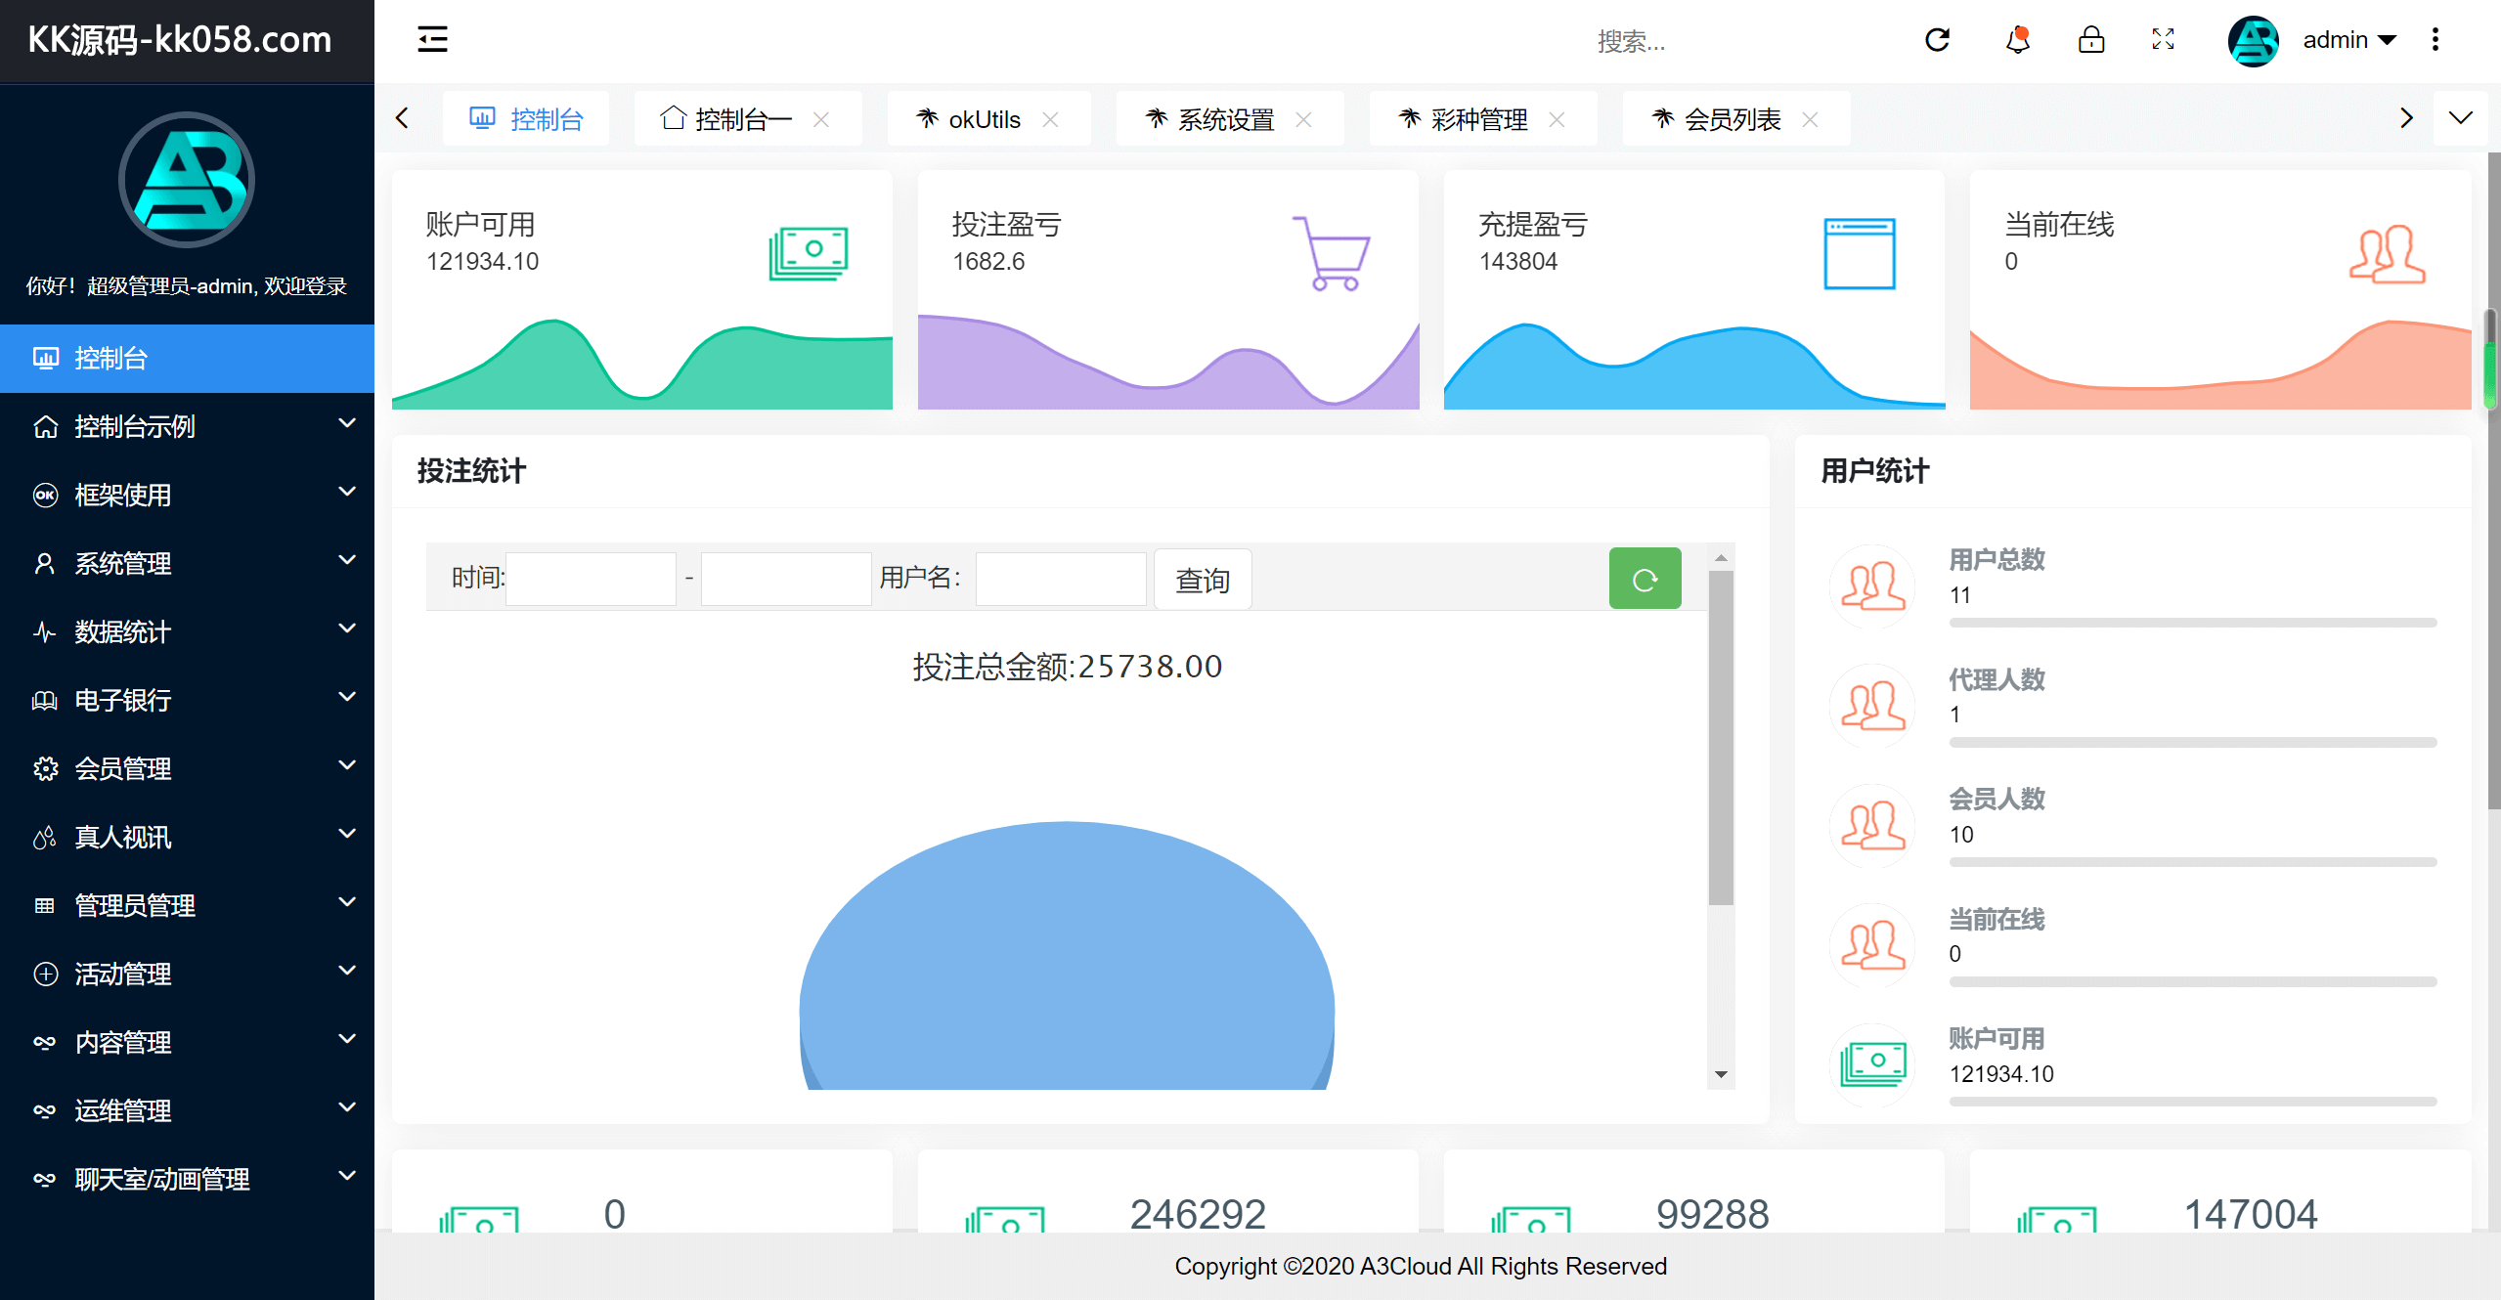This screenshot has width=2501, height=1300.
Task: Click the window icon in 充提盈亏 card
Action: point(1860,254)
